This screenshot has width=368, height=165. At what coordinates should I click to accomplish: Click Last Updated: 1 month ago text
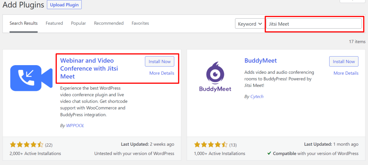(x=331, y=144)
